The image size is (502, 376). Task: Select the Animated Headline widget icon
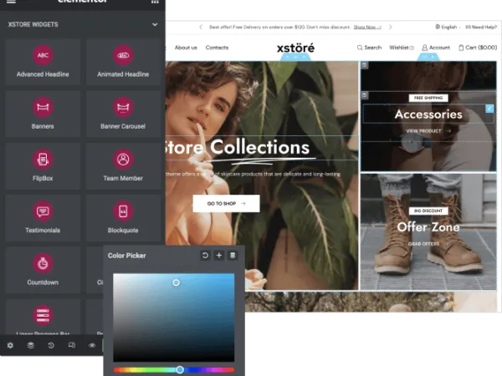tap(124, 55)
